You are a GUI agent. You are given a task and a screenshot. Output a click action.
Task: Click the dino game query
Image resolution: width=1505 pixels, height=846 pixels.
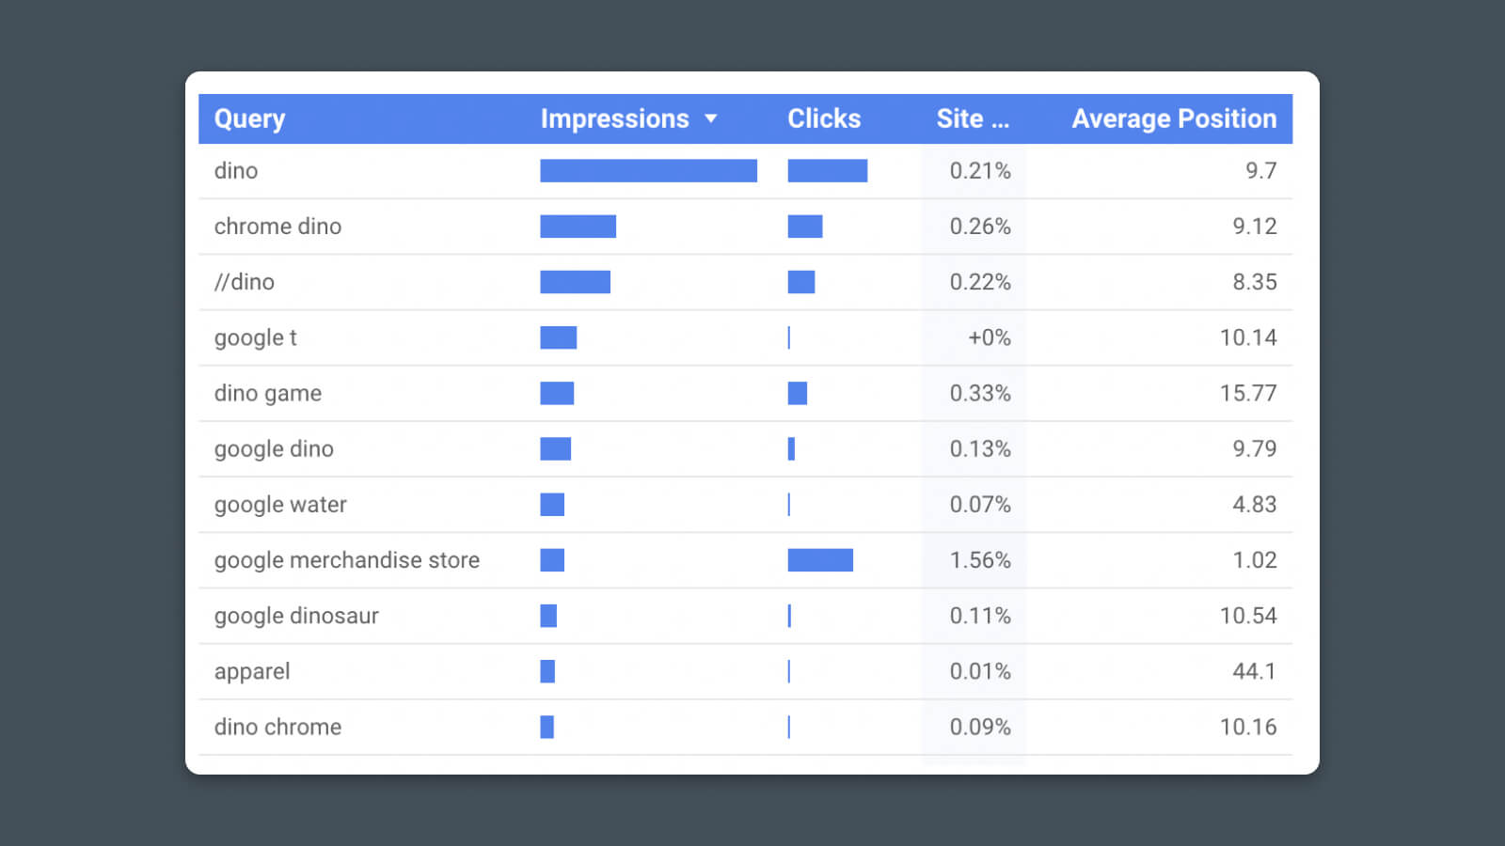tap(268, 393)
